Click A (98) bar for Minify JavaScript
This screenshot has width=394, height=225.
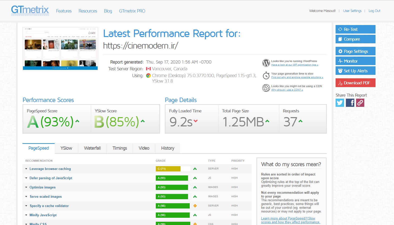point(173,215)
